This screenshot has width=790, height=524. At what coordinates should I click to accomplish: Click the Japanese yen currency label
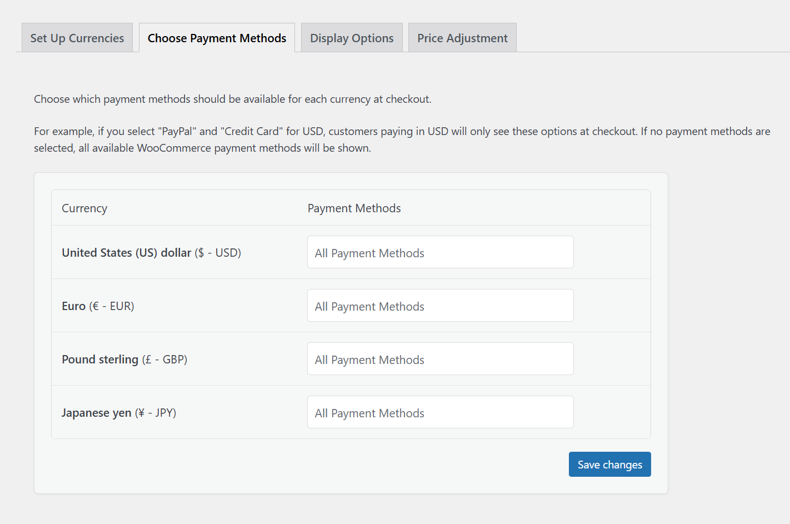click(x=119, y=412)
